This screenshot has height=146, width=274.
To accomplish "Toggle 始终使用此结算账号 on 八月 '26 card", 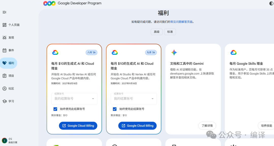I will 55,109.
